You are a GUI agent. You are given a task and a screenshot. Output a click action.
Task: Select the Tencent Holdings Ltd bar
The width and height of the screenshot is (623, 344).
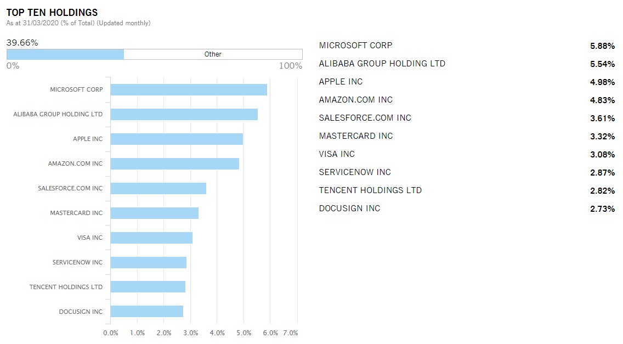(x=148, y=287)
